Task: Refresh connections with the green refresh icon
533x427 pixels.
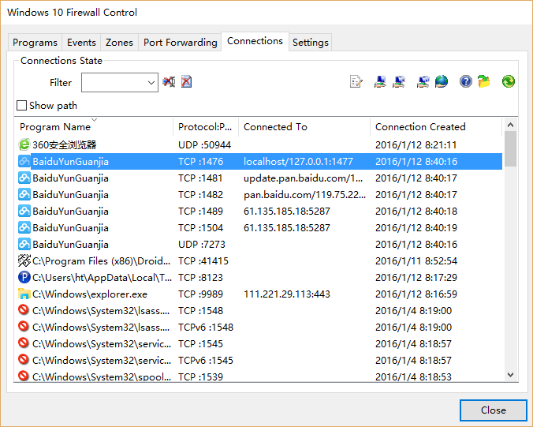Action: tap(509, 82)
